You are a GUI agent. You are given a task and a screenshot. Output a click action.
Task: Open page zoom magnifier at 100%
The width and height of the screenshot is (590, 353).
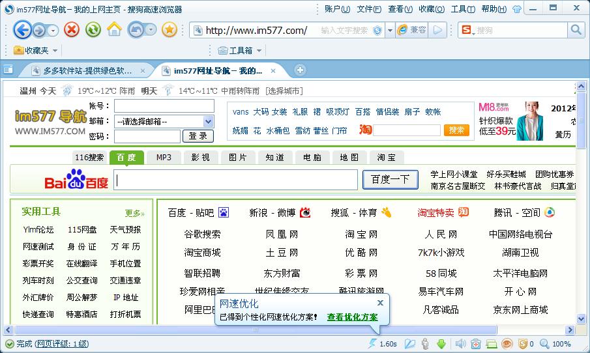click(544, 344)
